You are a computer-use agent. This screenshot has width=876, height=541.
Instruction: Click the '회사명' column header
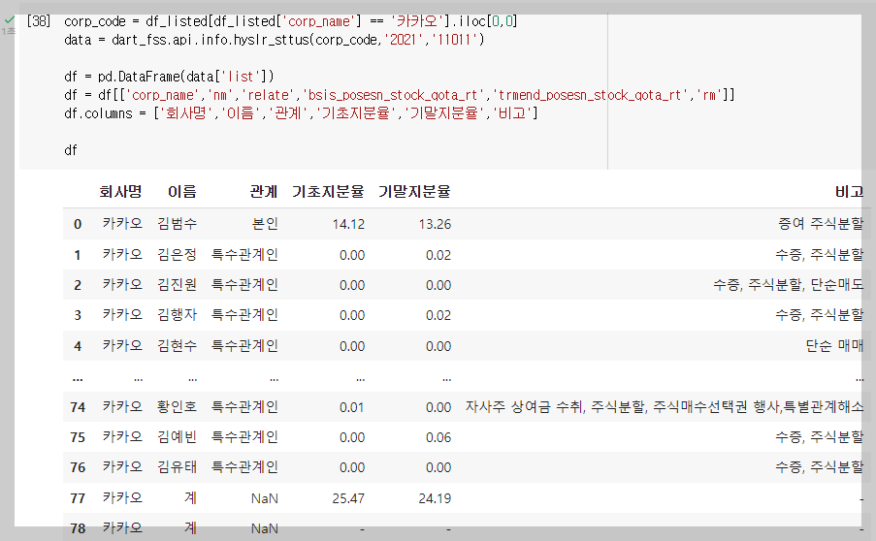[120, 192]
